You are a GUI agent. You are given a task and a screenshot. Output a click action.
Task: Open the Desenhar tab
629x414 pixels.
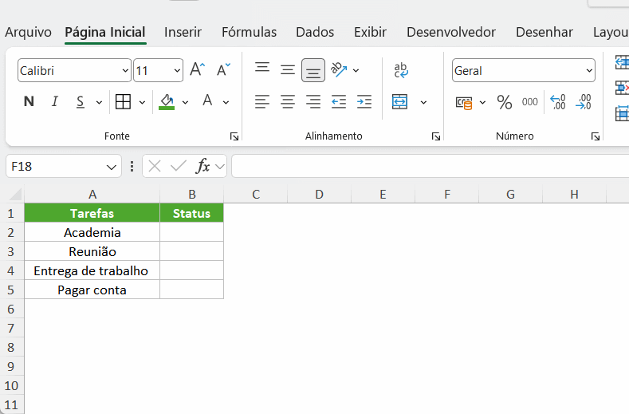tap(544, 32)
